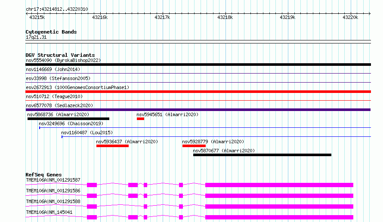Open the nsv6577078 (Sedlazeck2020) label
This screenshot has height=222, width=383.
[59, 105]
